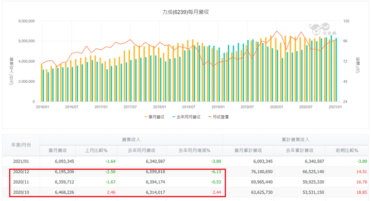The image size is (371, 201).
Task: Click the value 6,394,174
Action: click(x=156, y=182)
